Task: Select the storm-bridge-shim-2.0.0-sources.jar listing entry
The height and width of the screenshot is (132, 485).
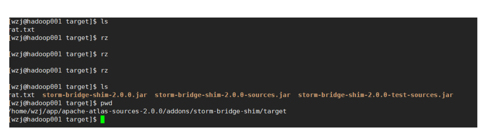Action: click(x=223, y=95)
